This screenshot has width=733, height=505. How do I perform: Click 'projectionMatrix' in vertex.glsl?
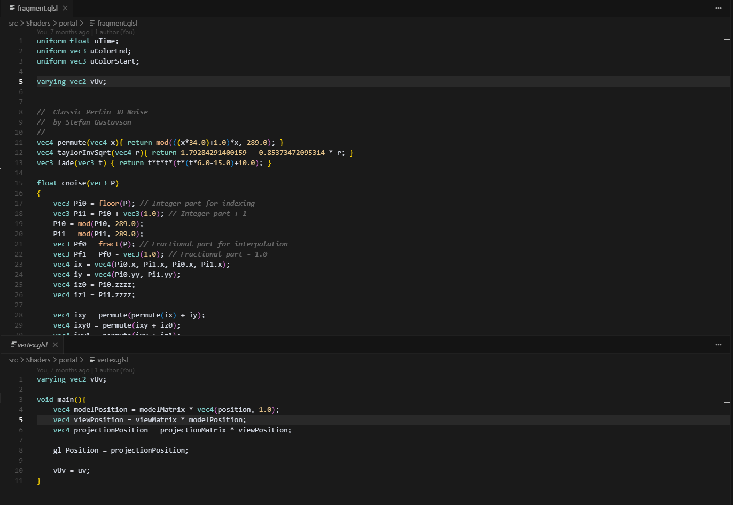193,430
